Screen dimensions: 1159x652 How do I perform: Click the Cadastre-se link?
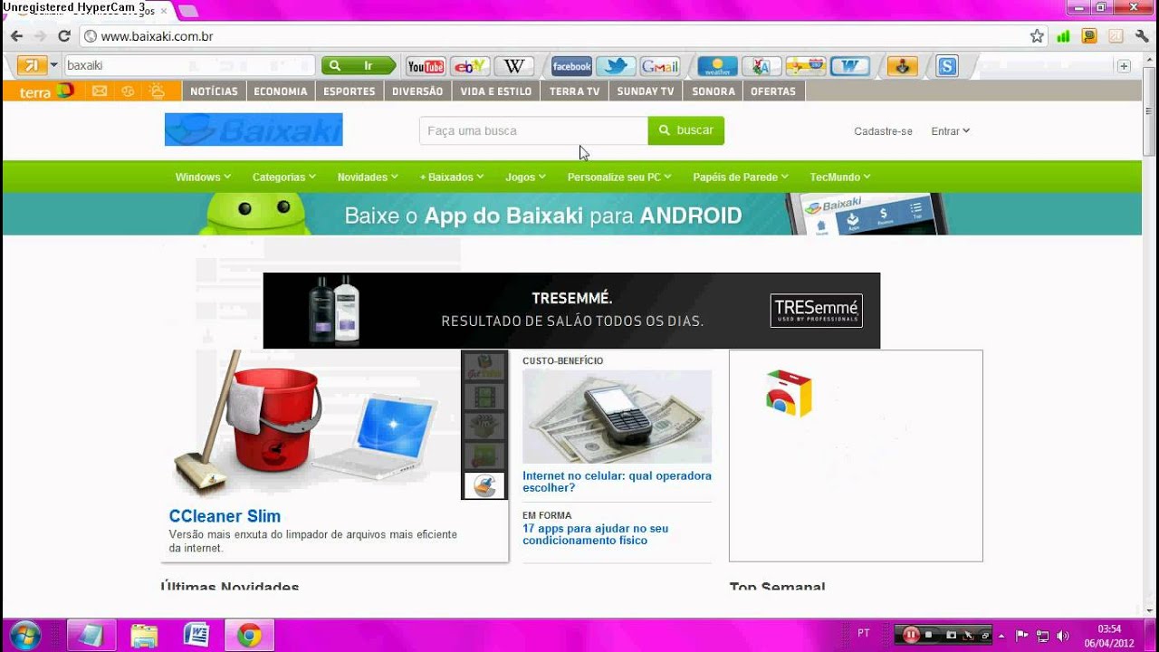coord(883,131)
